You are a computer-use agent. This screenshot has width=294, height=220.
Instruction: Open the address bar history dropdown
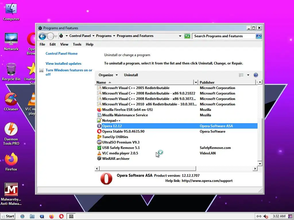pyautogui.click(x=180, y=36)
